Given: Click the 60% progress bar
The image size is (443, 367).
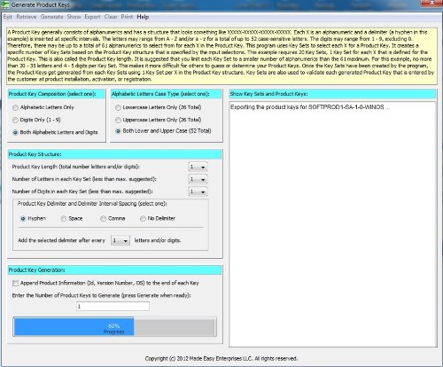Looking at the screenshot, I should [115, 326].
